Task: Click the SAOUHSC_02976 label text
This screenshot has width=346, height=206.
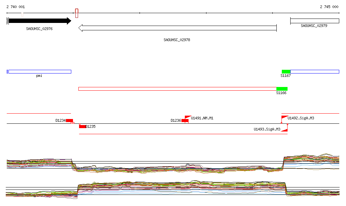Action: [x=39, y=29]
